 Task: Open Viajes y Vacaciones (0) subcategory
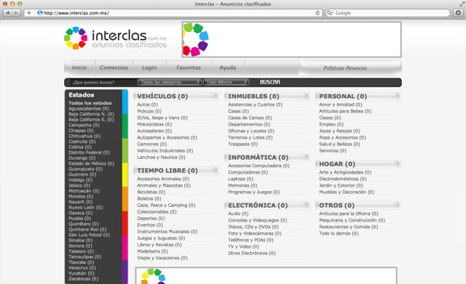coord(162,258)
